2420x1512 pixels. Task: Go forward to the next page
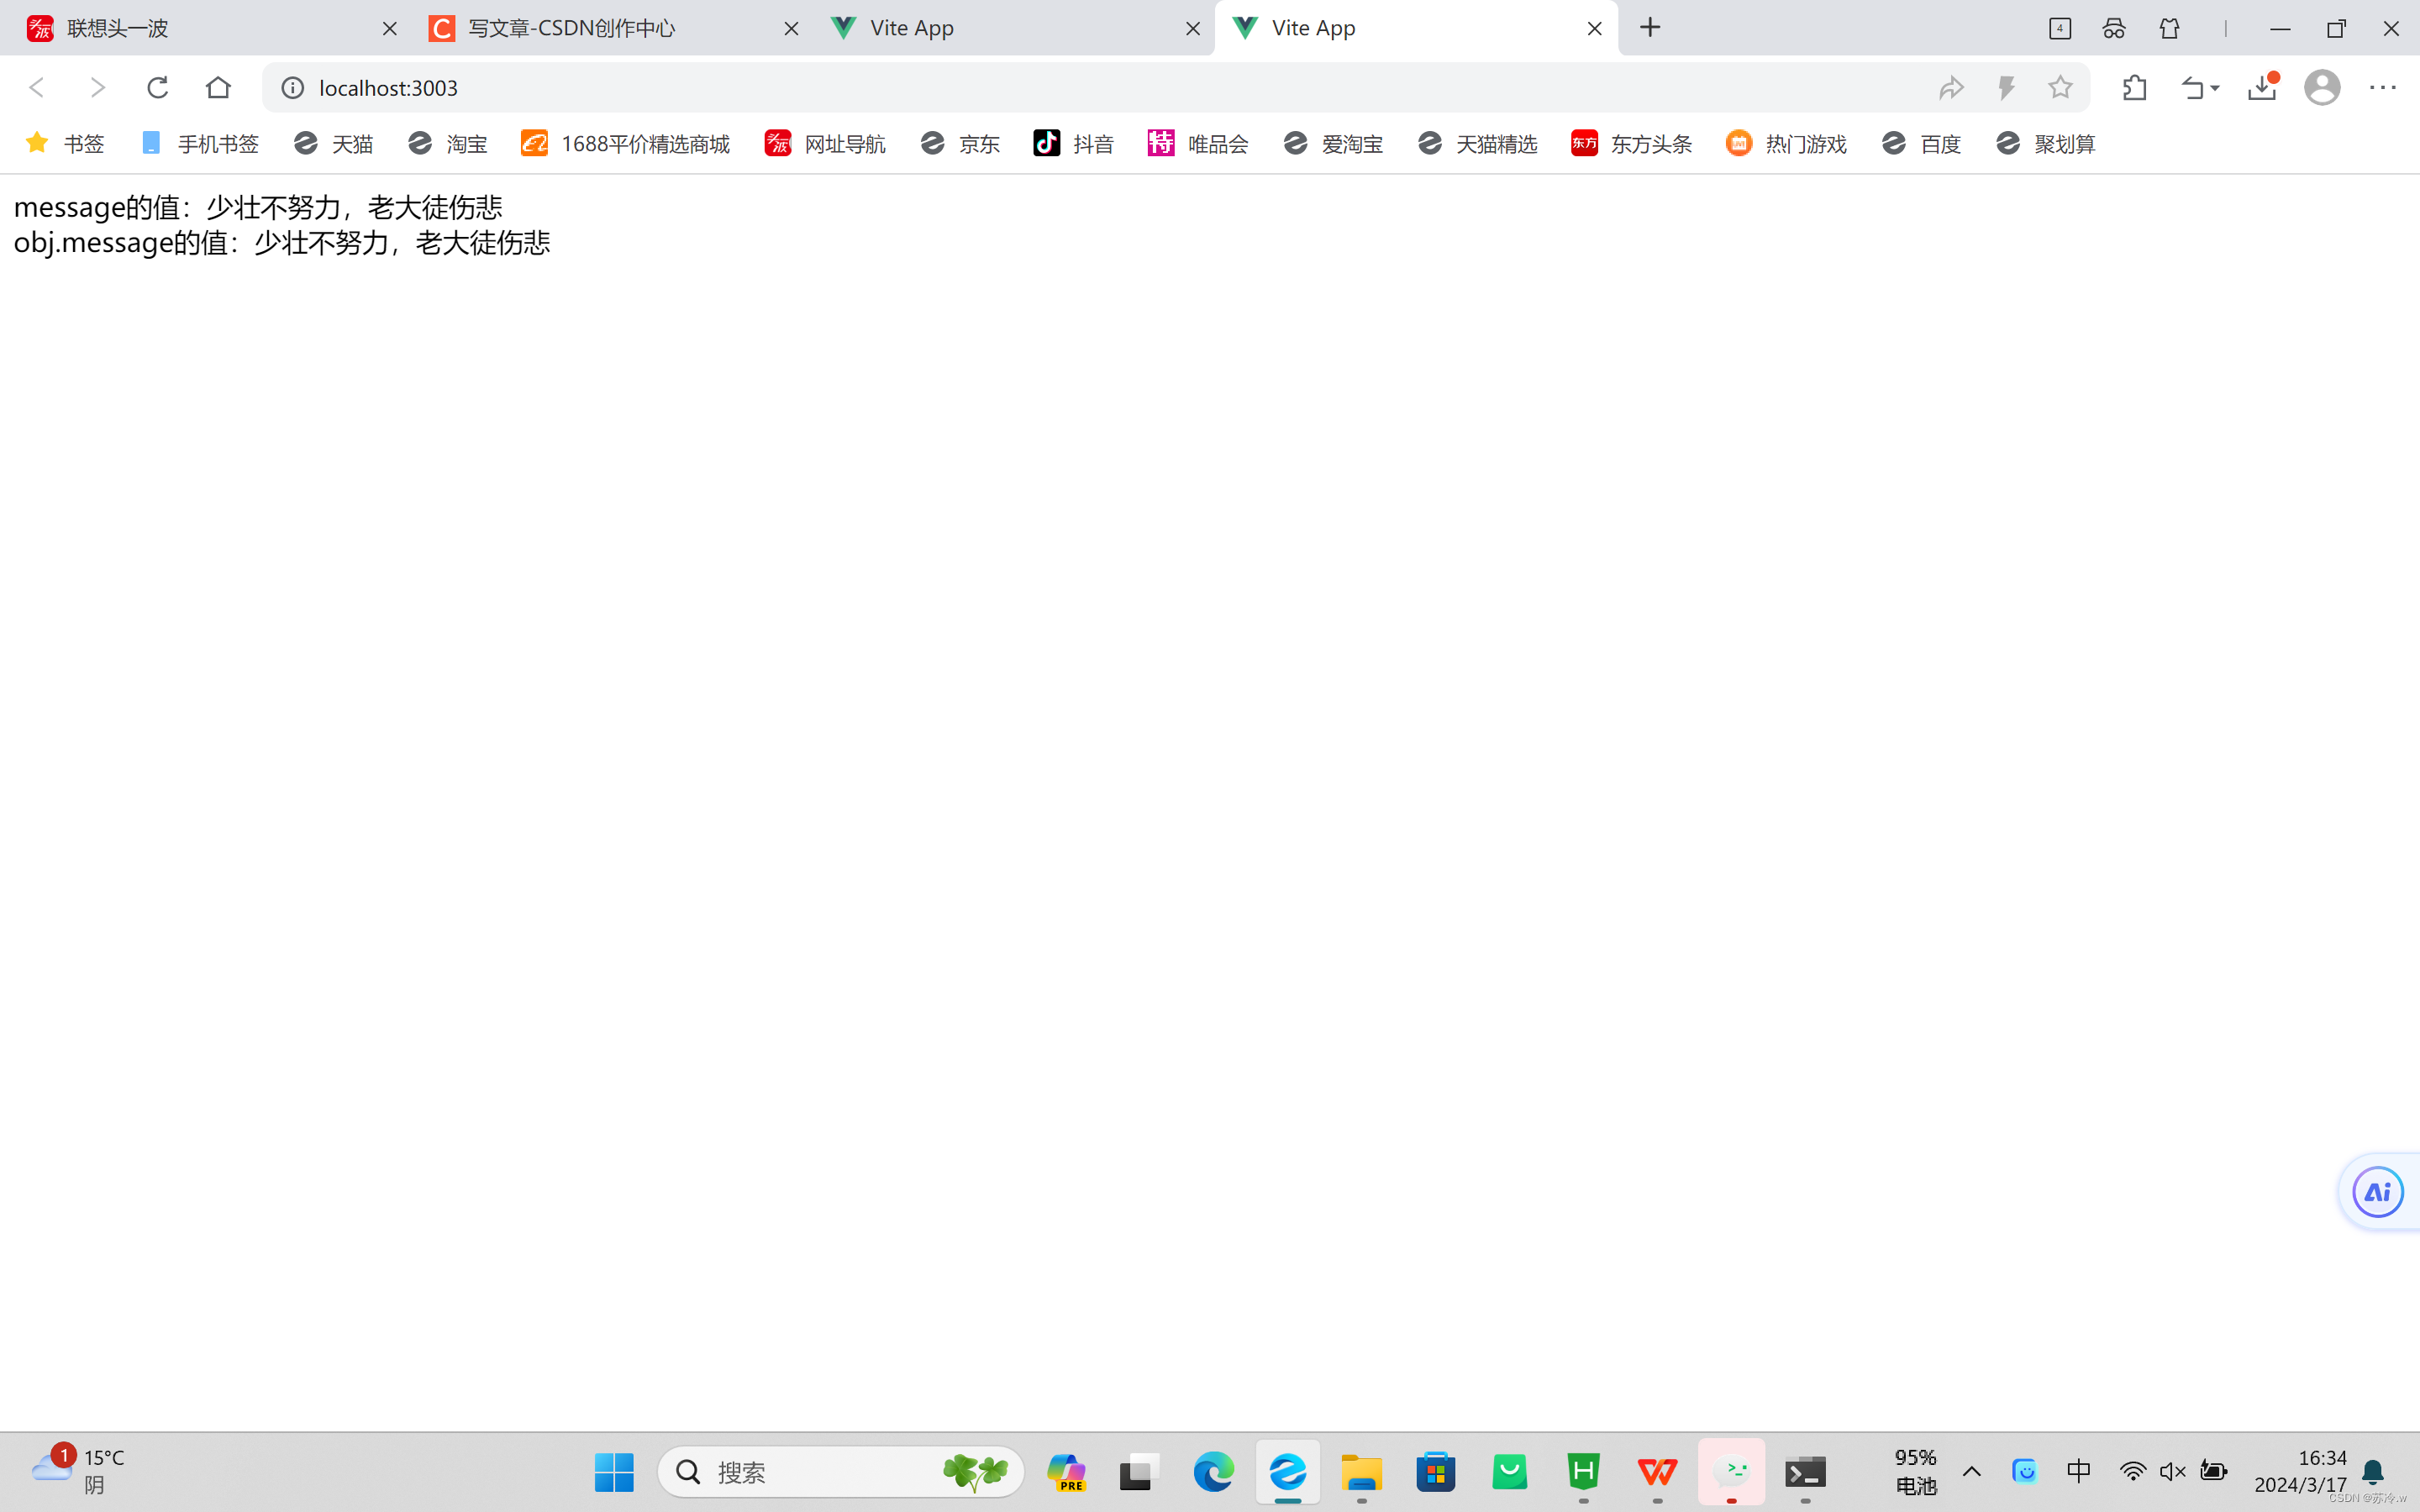[x=97, y=88]
